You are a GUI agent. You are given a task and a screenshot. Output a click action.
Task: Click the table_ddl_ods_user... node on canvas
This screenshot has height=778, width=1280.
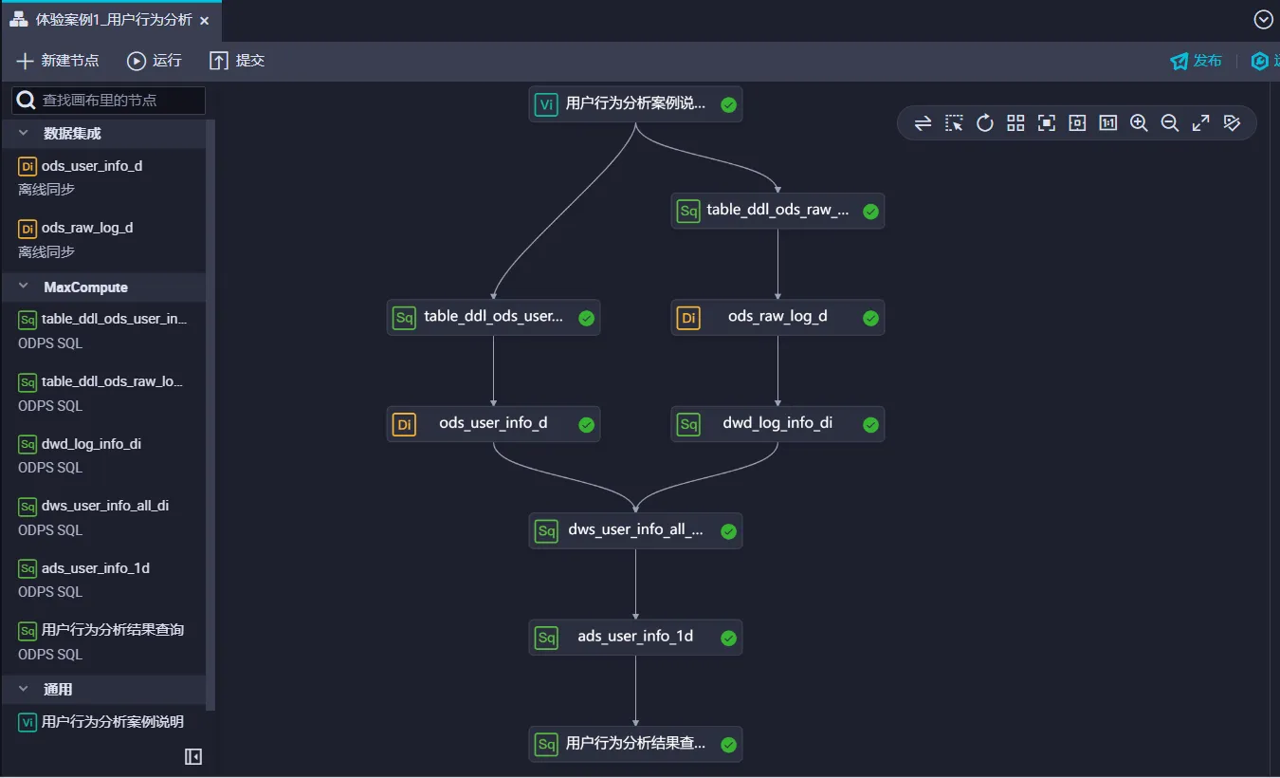pyautogui.click(x=493, y=318)
